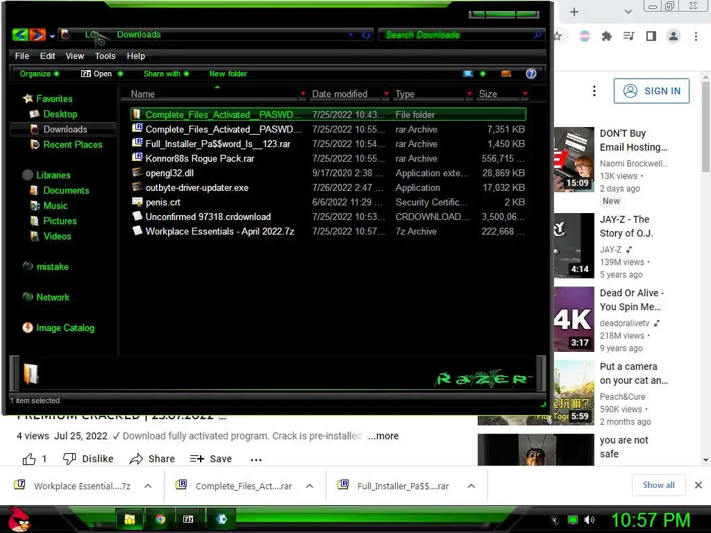Expand options for Complete_Files_Act download
The image size is (711, 533).
point(310,486)
